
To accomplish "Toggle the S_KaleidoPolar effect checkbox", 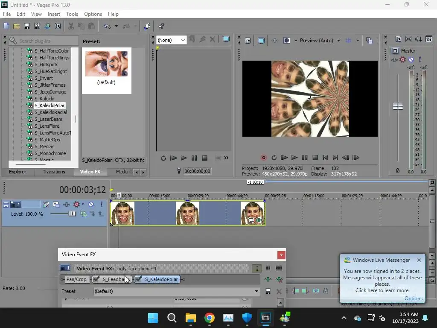I will point(138,279).
